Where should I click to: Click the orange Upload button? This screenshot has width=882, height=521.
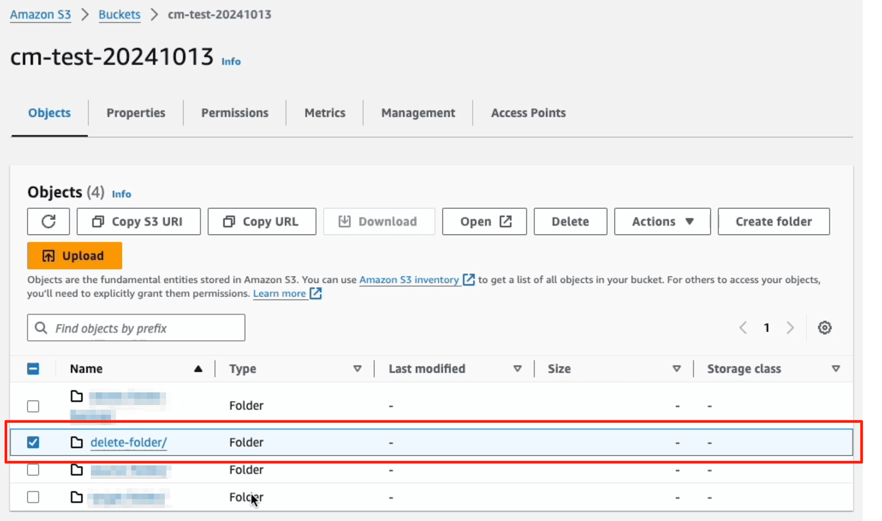[x=75, y=256]
